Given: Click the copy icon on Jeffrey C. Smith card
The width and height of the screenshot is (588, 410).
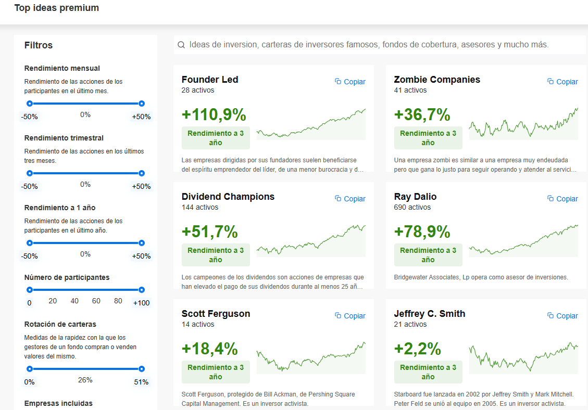Looking at the screenshot, I should point(550,315).
